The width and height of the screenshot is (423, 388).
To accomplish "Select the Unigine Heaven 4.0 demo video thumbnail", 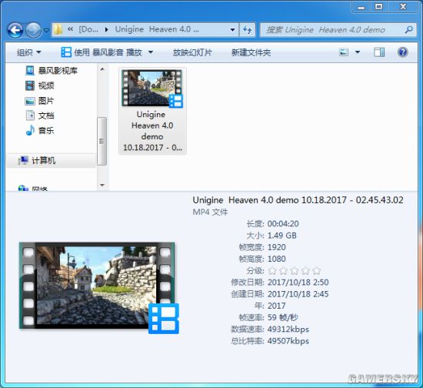I will pos(152,111).
